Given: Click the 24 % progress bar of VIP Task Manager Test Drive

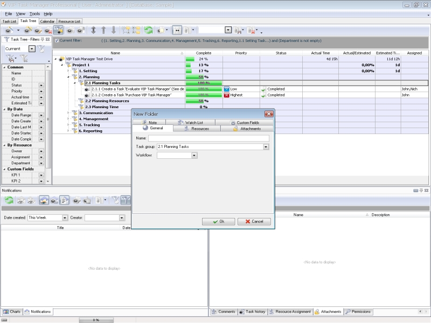Looking at the screenshot, I should [x=204, y=59].
